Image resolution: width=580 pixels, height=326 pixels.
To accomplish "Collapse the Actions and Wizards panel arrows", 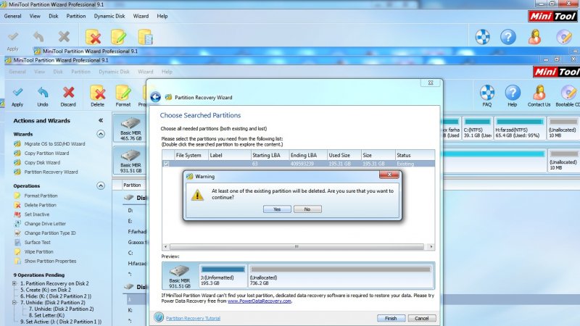I will coord(101,120).
